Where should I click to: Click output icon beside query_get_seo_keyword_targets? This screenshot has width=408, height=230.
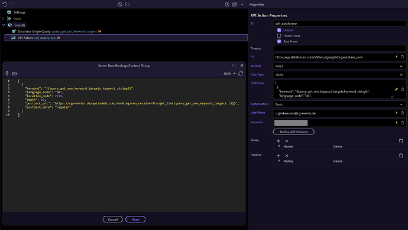click(x=99, y=31)
